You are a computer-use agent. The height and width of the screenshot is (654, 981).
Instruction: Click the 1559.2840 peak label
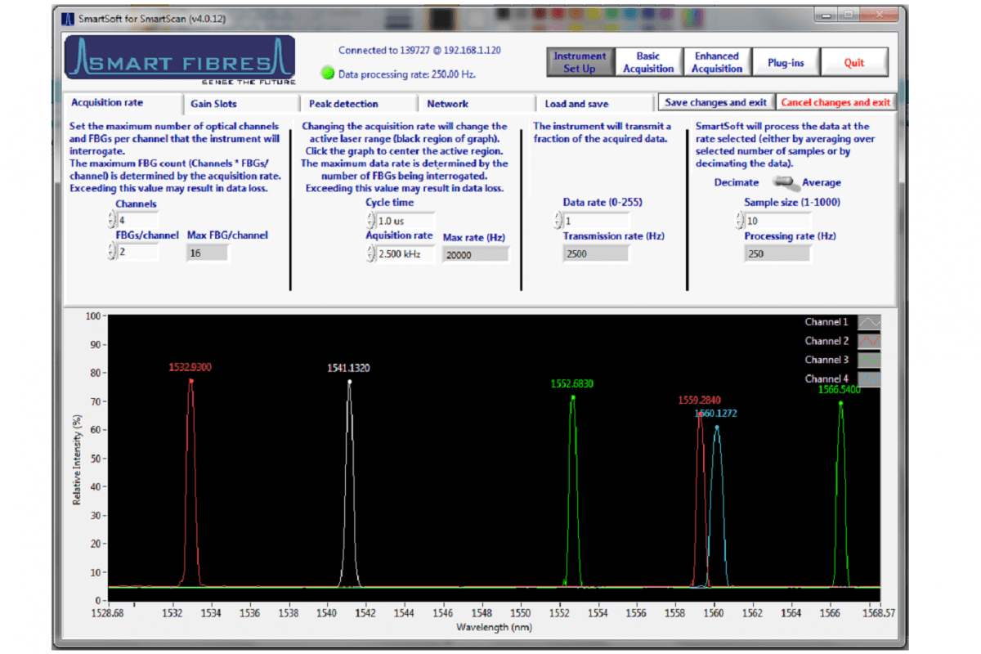coord(700,401)
